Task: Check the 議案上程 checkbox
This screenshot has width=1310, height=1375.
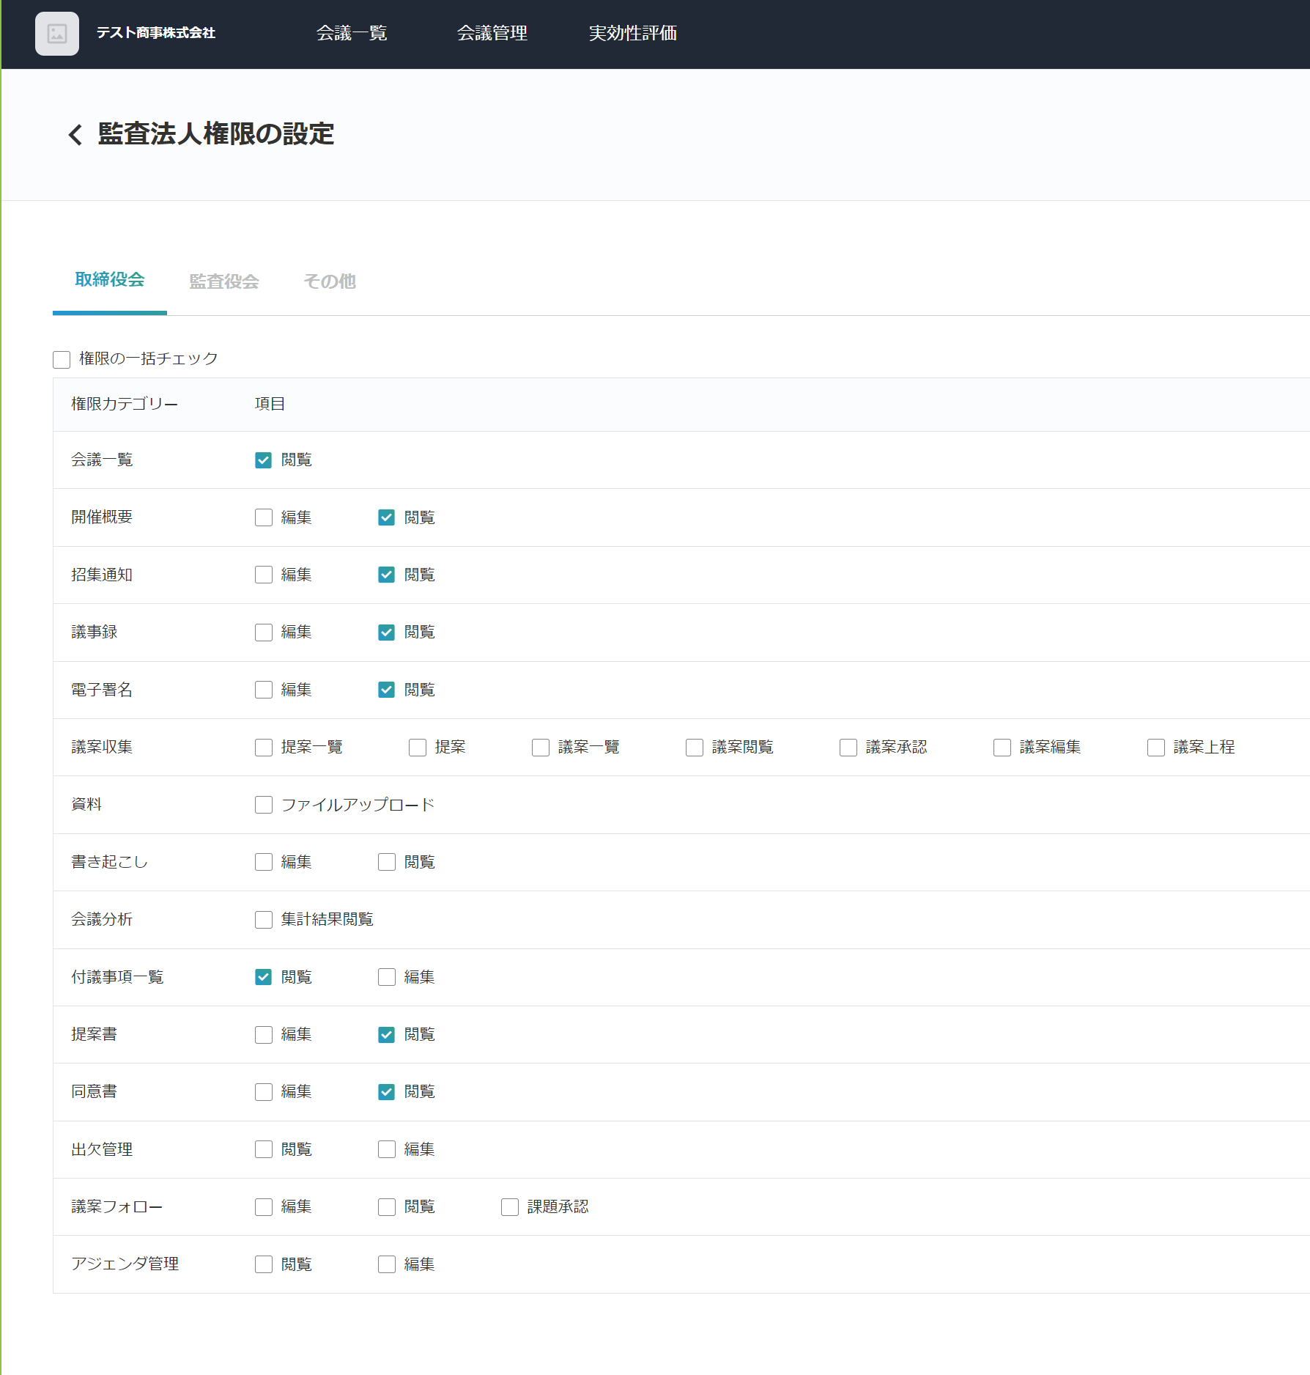Action: click(x=1156, y=748)
